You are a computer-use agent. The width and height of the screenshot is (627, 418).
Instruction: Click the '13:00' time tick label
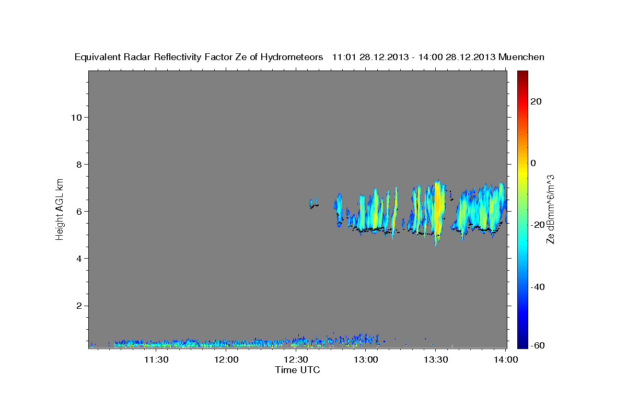pyautogui.click(x=366, y=359)
